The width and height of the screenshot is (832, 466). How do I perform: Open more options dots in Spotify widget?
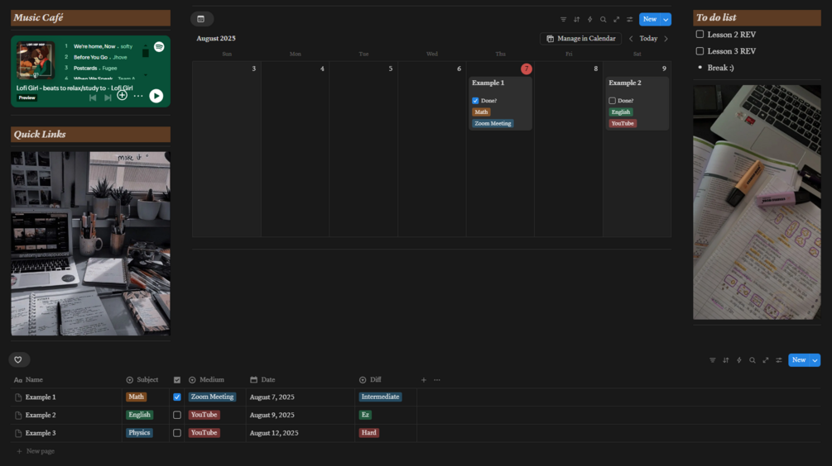pyautogui.click(x=138, y=97)
